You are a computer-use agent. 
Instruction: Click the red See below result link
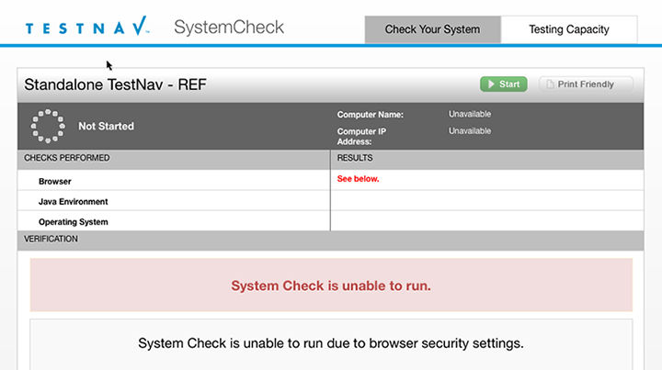pyautogui.click(x=358, y=179)
